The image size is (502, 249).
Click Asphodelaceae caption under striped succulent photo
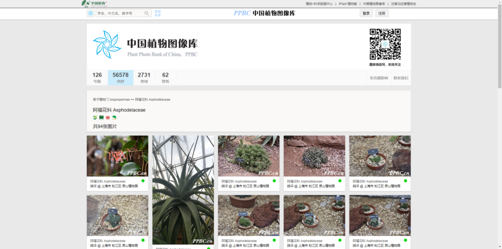[x=304, y=181]
